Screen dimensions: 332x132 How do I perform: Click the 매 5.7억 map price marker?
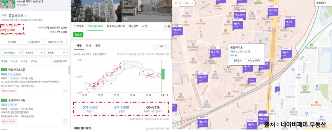[264, 119]
